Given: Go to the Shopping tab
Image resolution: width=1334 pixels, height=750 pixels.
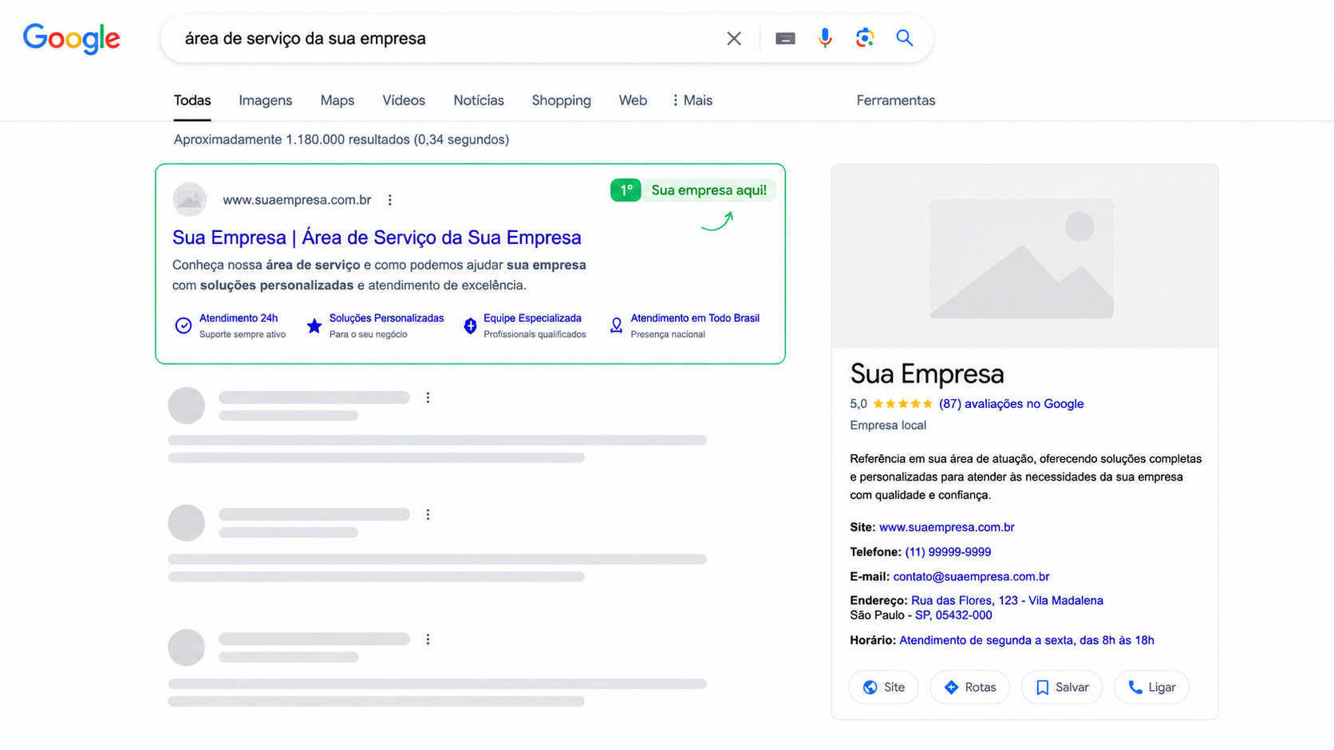Looking at the screenshot, I should (562, 100).
